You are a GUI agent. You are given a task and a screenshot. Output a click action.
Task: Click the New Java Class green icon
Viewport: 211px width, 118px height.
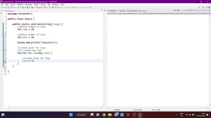click(40, 8)
